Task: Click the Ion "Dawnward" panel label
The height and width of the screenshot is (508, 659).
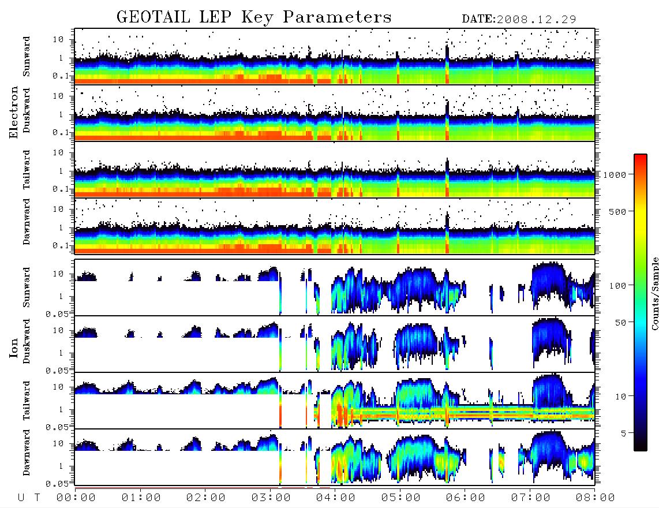Action: [x=27, y=453]
